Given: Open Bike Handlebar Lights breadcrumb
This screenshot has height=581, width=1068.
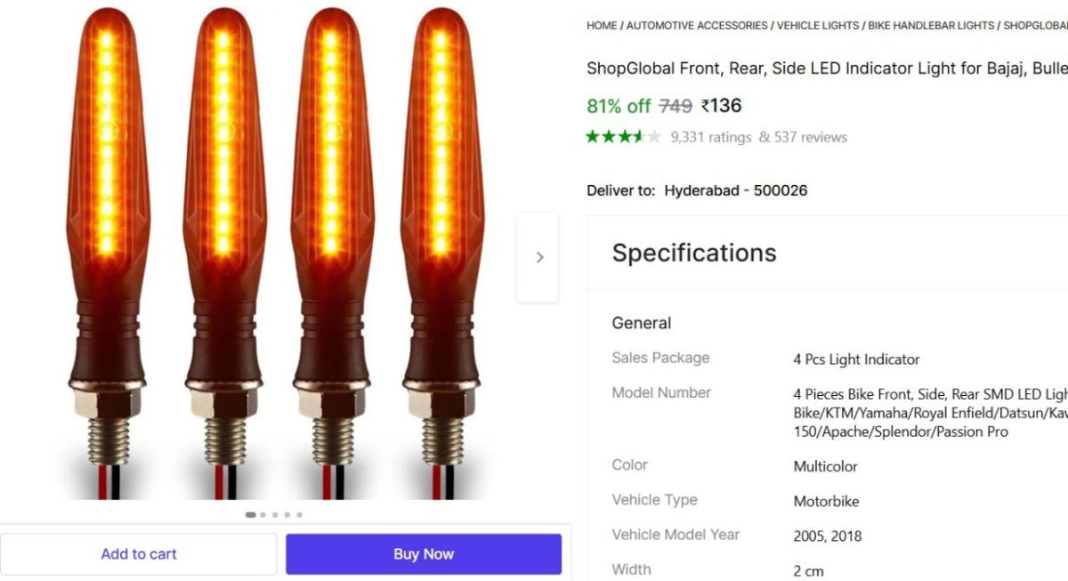Looking at the screenshot, I should [931, 26].
